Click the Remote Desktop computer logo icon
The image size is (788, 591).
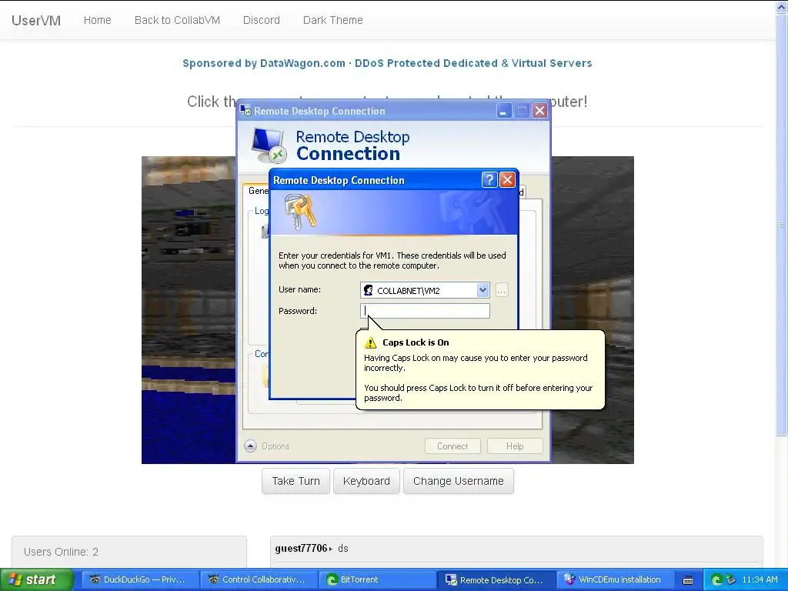(269, 145)
